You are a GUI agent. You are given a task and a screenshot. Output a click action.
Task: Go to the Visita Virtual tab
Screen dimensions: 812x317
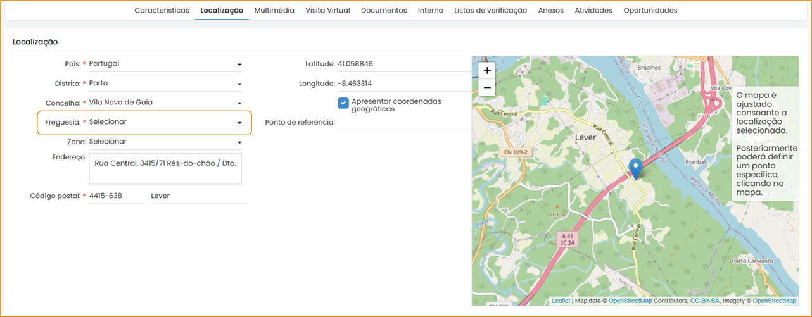click(x=327, y=11)
